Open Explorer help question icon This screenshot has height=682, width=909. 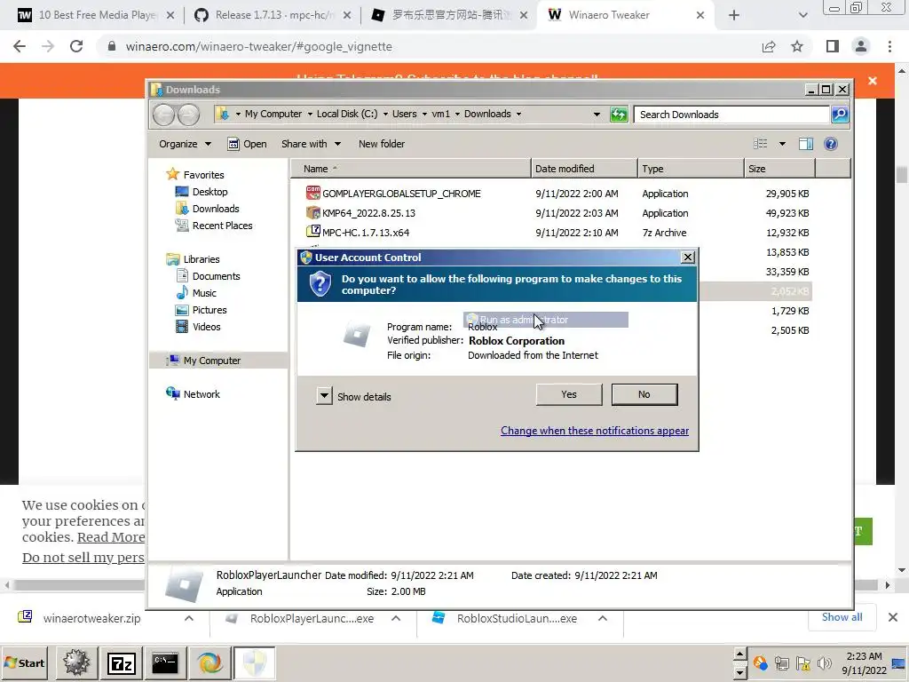point(831,144)
